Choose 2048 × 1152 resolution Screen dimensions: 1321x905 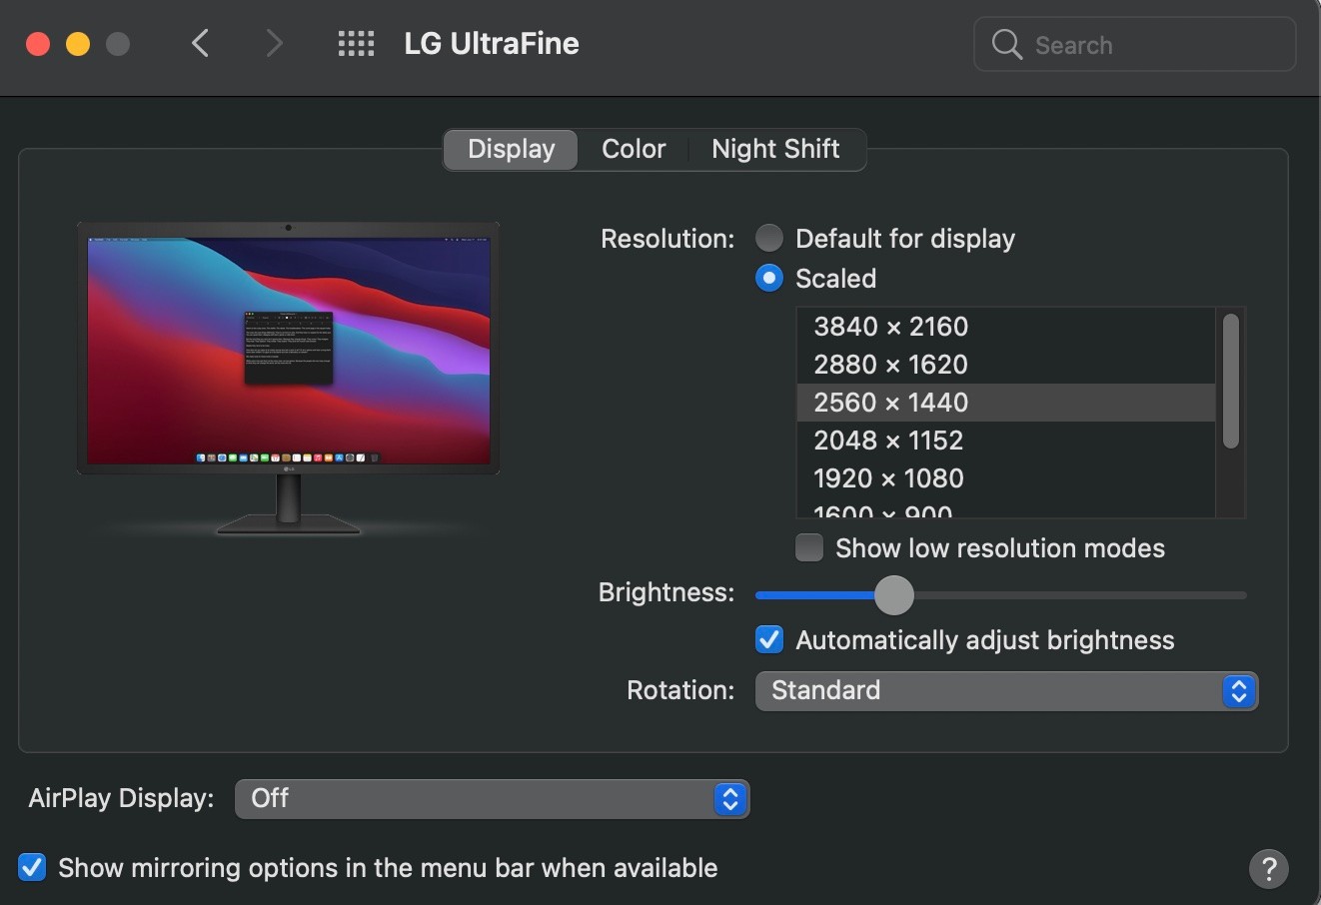coord(1005,441)
